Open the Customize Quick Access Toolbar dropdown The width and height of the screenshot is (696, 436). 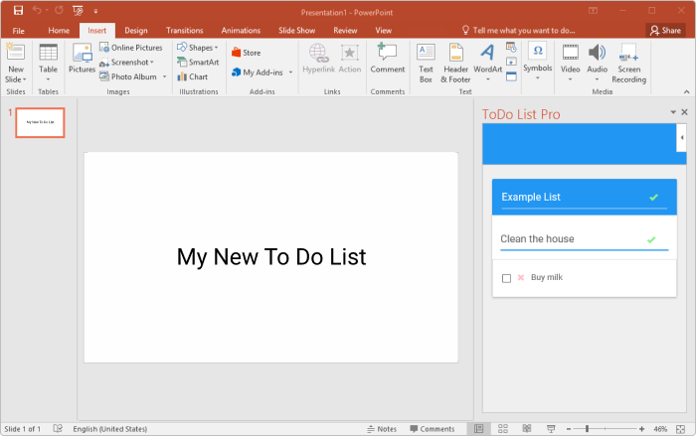click(95, 11)
